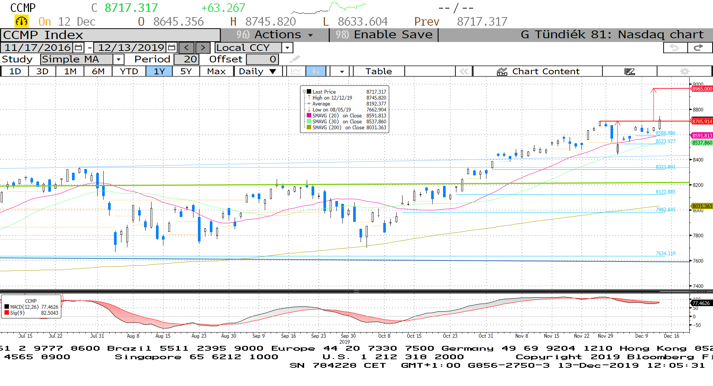Screen dimensions: 713x386
Task: Open the Actions menu
Action: (275, 35)
